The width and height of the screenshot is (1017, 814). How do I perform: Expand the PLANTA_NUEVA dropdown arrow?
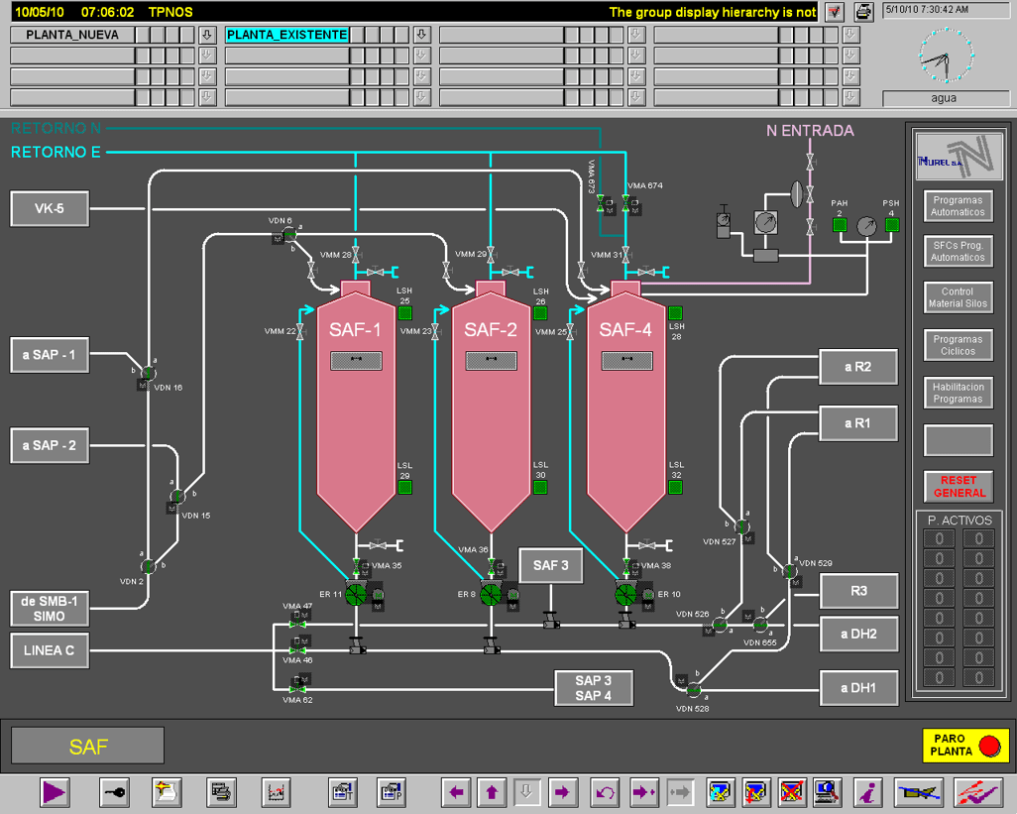point(207,35)
